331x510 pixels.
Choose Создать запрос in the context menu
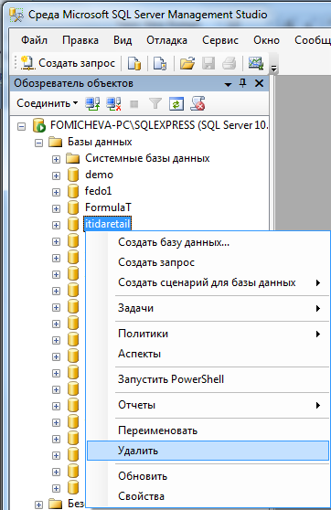[208, 262]
